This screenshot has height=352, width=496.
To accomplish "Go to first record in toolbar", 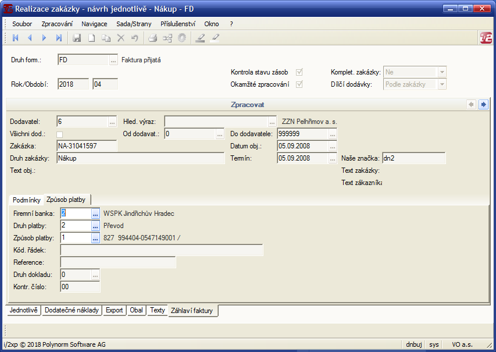I will pyautogui.click(x=15, y=38).
